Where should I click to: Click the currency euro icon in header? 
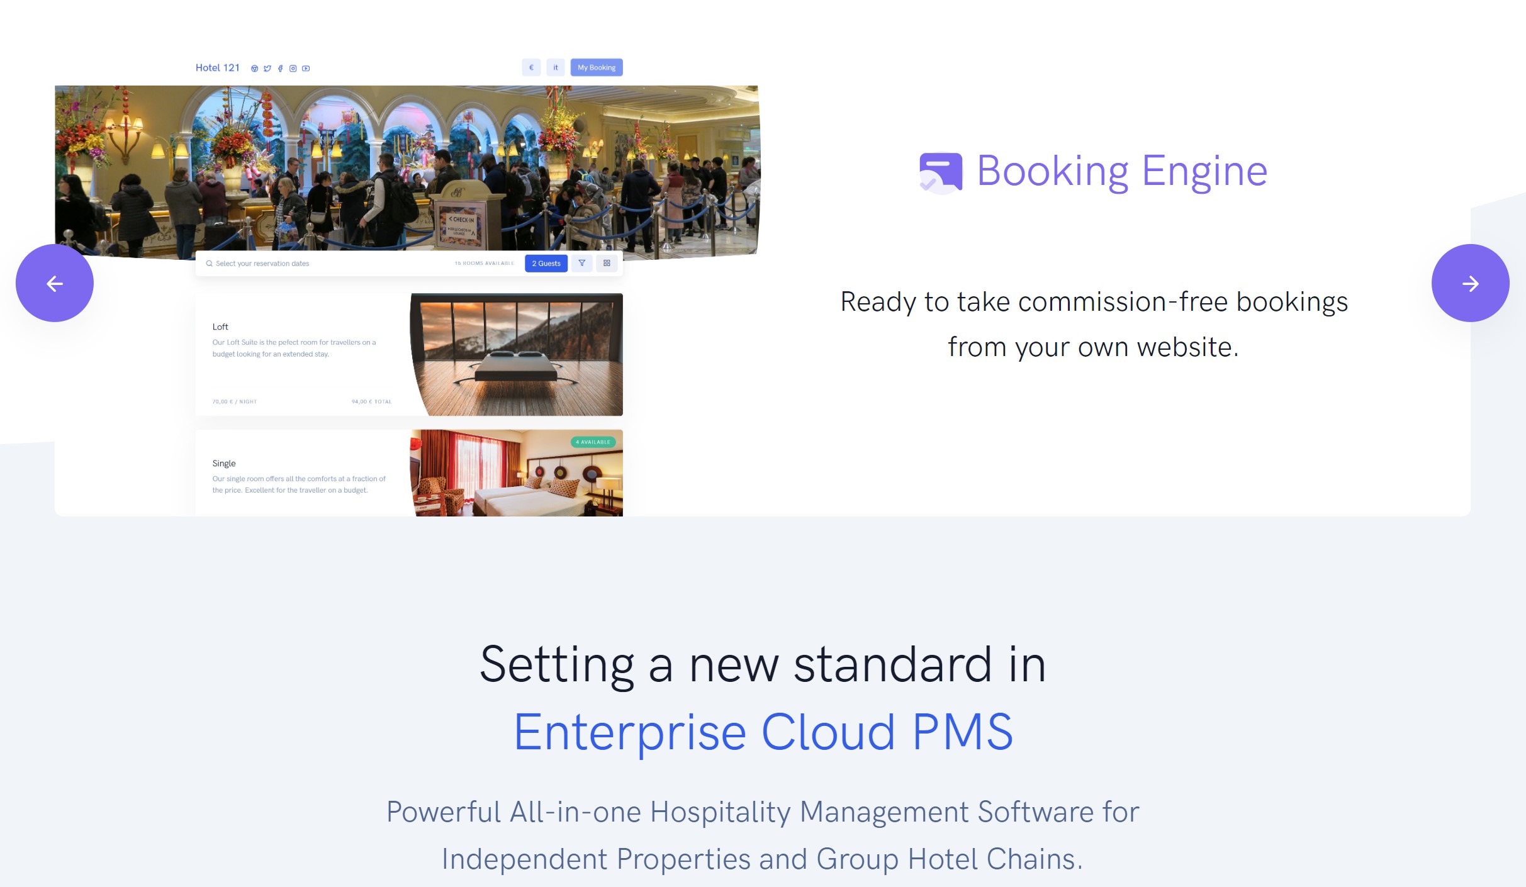click(531, 67)
